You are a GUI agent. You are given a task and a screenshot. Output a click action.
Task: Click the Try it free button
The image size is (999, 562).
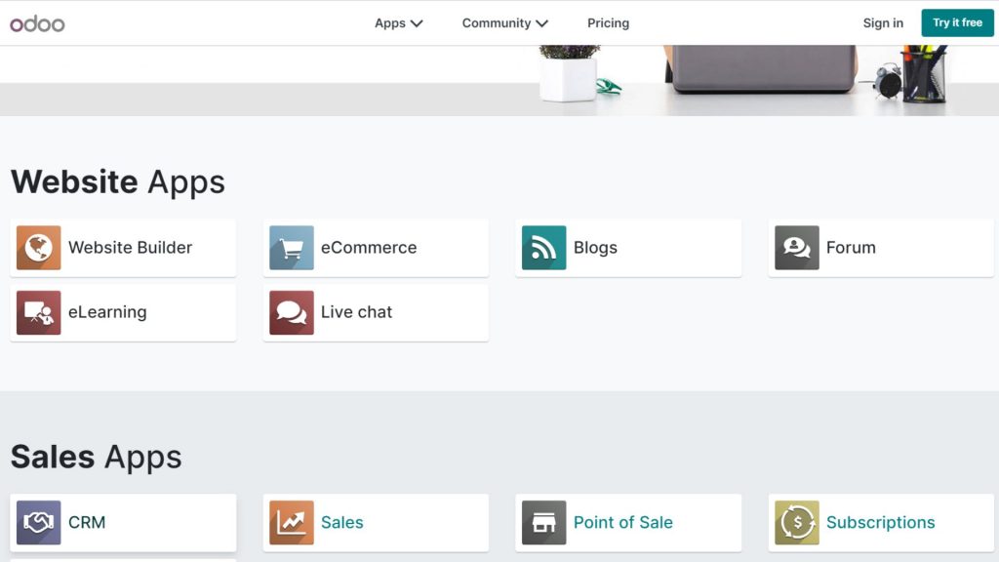click(x=958, y=23)
